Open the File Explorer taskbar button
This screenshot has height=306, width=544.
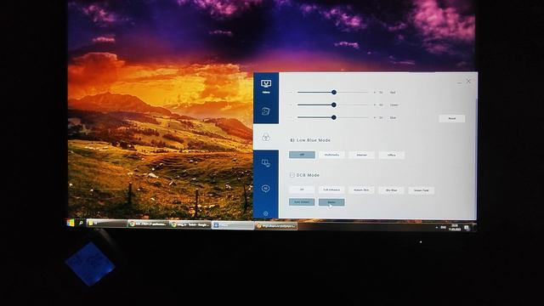pyautogui.click(x=106, y=224)
